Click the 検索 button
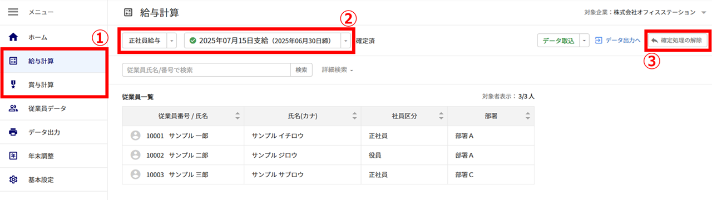712x200 pixels. (x=301, y=70)
